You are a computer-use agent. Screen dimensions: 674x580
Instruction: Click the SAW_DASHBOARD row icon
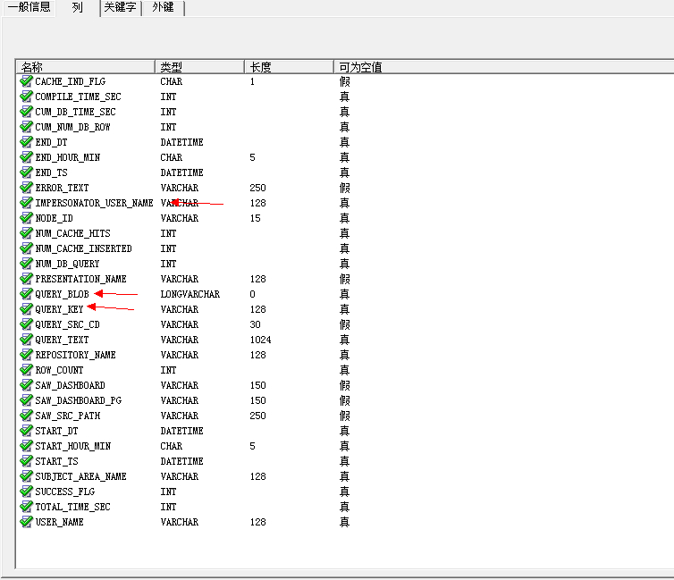[x=26, y=385]
